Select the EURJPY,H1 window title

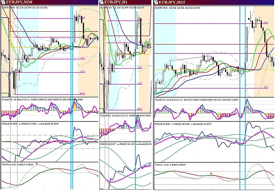(x=116, y=2)
